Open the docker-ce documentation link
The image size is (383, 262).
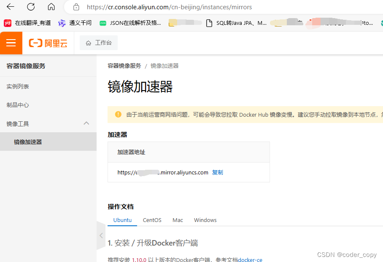coord(250,259)
